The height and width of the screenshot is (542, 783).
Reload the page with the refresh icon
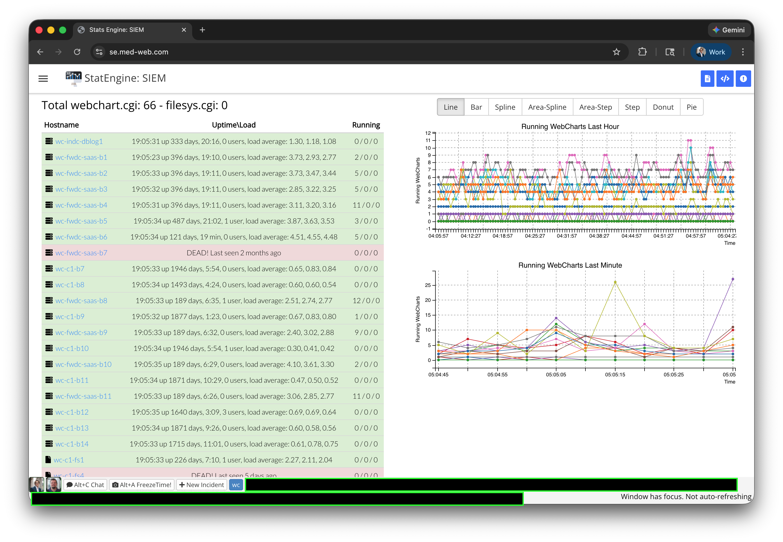77,52
